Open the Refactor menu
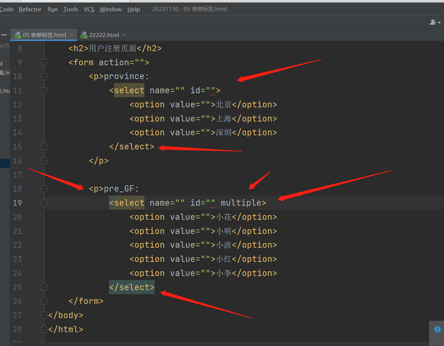The image size is (444, 346). click(x=30, y=9)
